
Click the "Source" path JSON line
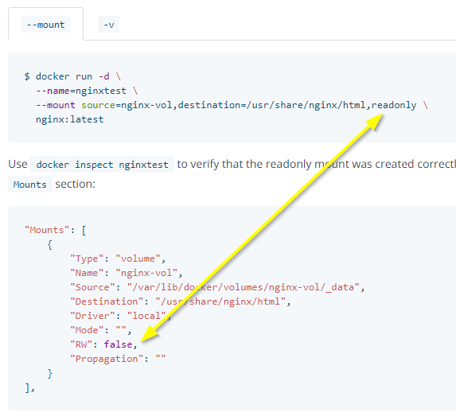(x=217, y=287)
